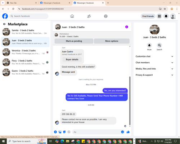Open the Guero - 3 beds 2 baths chat
The image size is (180, 144).
click(25, 72)
